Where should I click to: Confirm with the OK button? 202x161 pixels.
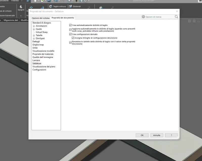[x=142, y=135]
